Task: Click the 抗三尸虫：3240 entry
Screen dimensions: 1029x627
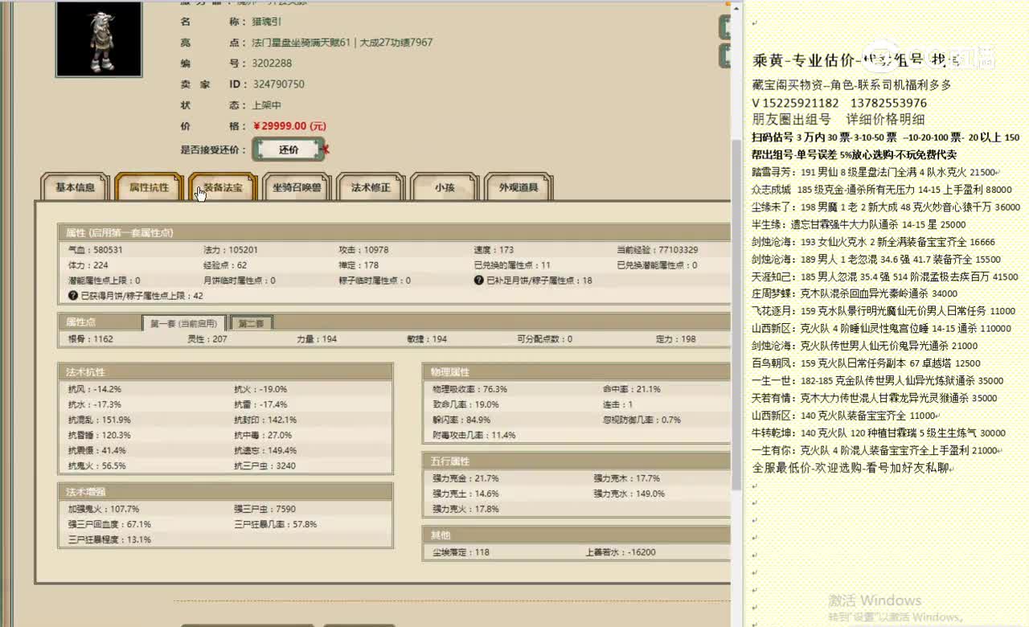Action: click(264, 465)
